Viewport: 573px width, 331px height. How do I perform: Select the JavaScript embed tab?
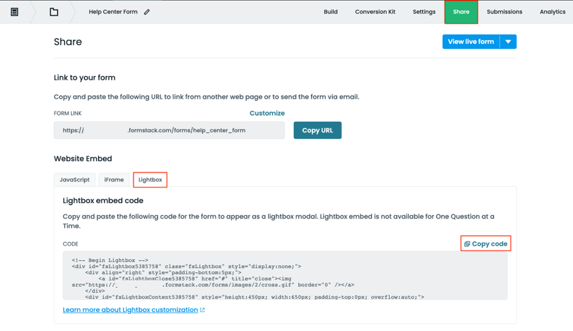[75, 180]
